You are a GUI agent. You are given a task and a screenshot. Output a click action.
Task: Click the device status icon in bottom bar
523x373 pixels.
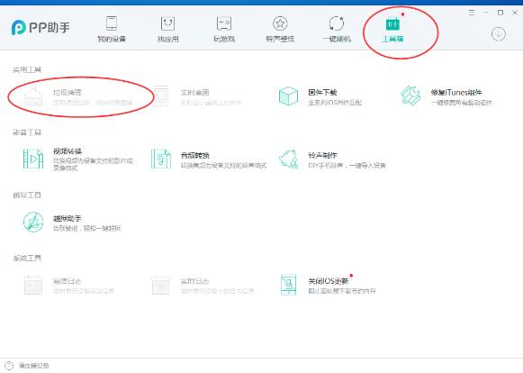(x=9, y=366)
